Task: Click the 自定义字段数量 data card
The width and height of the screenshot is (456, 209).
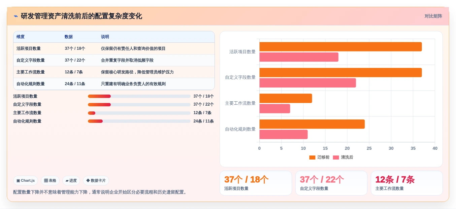Action: coord(331,183)
